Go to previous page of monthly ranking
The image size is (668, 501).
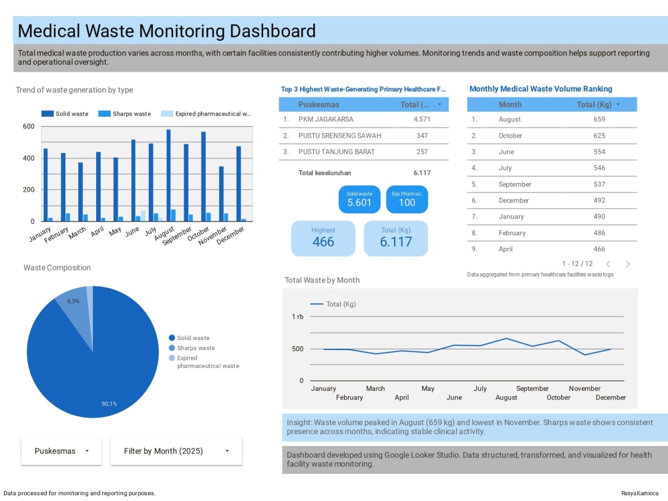(609, 264)
